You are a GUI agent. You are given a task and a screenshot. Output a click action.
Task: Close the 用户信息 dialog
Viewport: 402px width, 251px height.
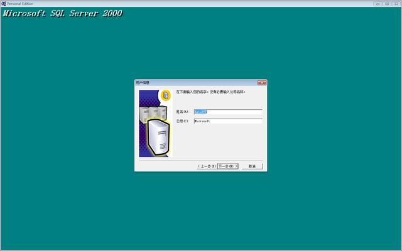[262, 83]
